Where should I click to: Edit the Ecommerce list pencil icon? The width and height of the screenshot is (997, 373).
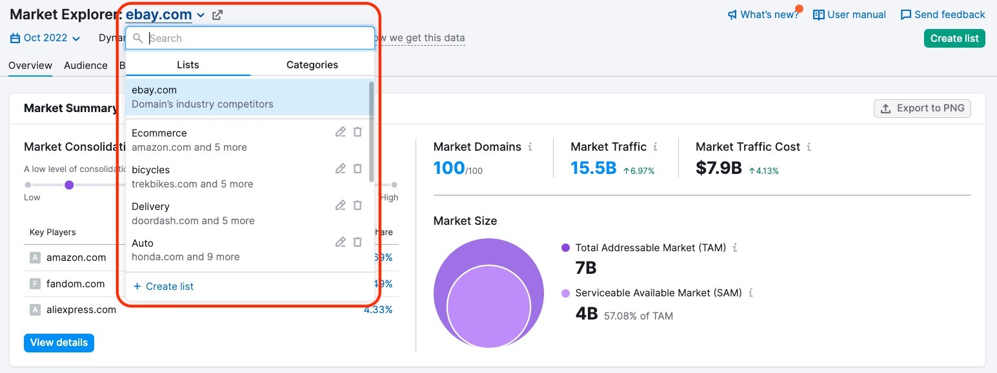(340, 132)
